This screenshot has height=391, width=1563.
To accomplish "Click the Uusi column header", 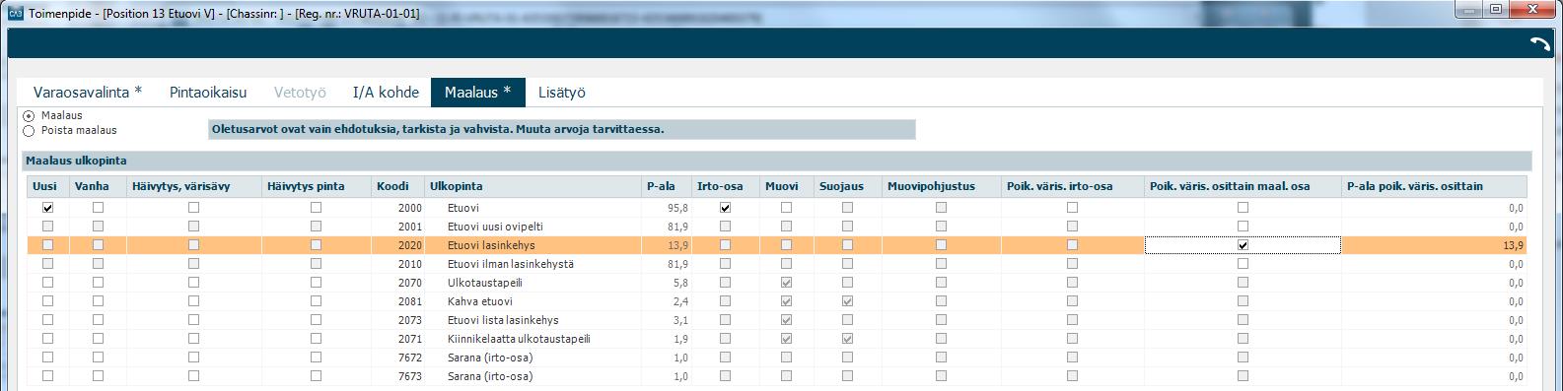I will tap(48, 186).
